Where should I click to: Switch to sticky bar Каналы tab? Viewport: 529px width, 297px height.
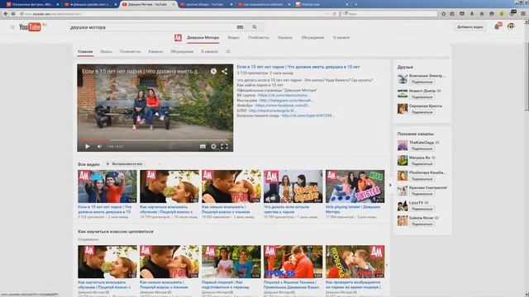pyautogui.click(x=285, y=38)
